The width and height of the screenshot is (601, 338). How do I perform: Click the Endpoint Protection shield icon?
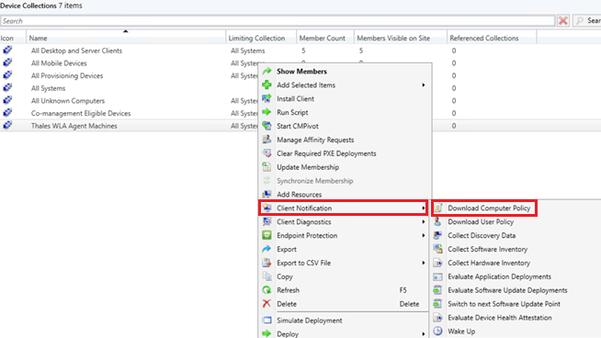point(266,235)
